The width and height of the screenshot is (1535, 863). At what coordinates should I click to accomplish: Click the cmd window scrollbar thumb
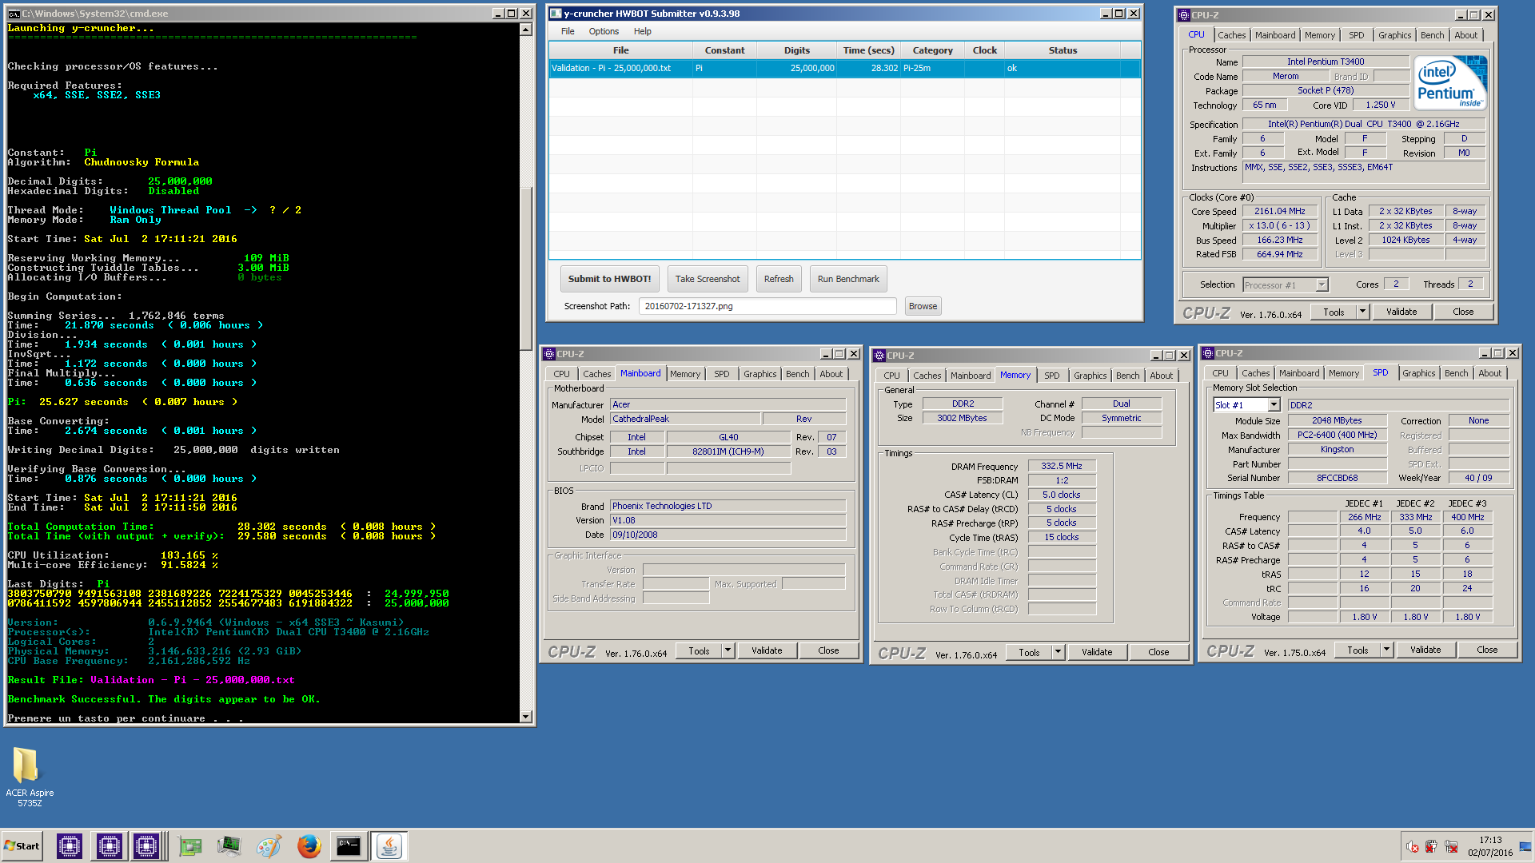coord(525,268)
